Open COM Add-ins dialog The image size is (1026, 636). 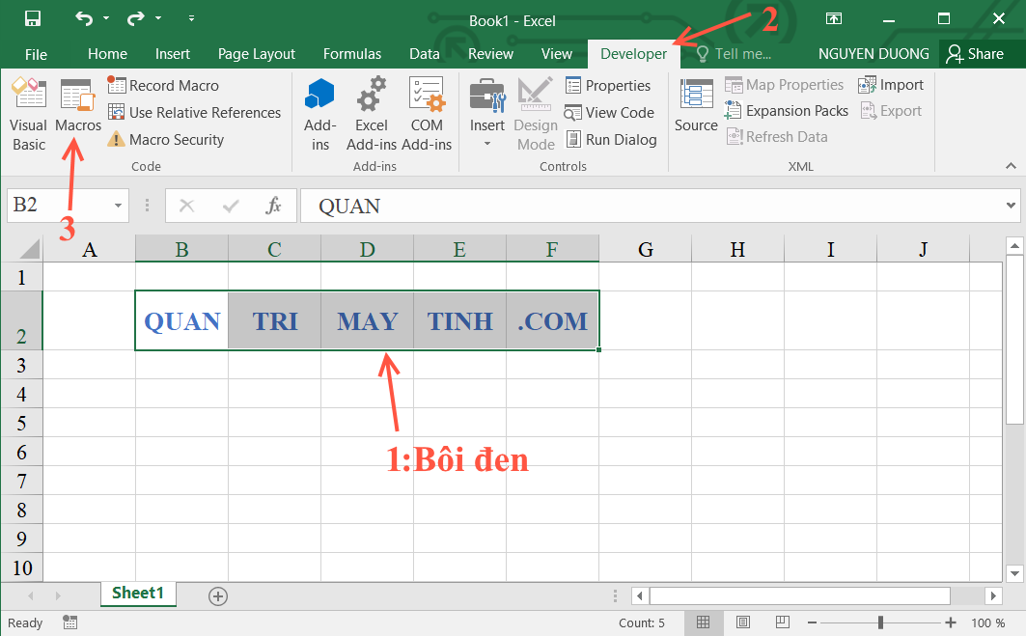427,115
